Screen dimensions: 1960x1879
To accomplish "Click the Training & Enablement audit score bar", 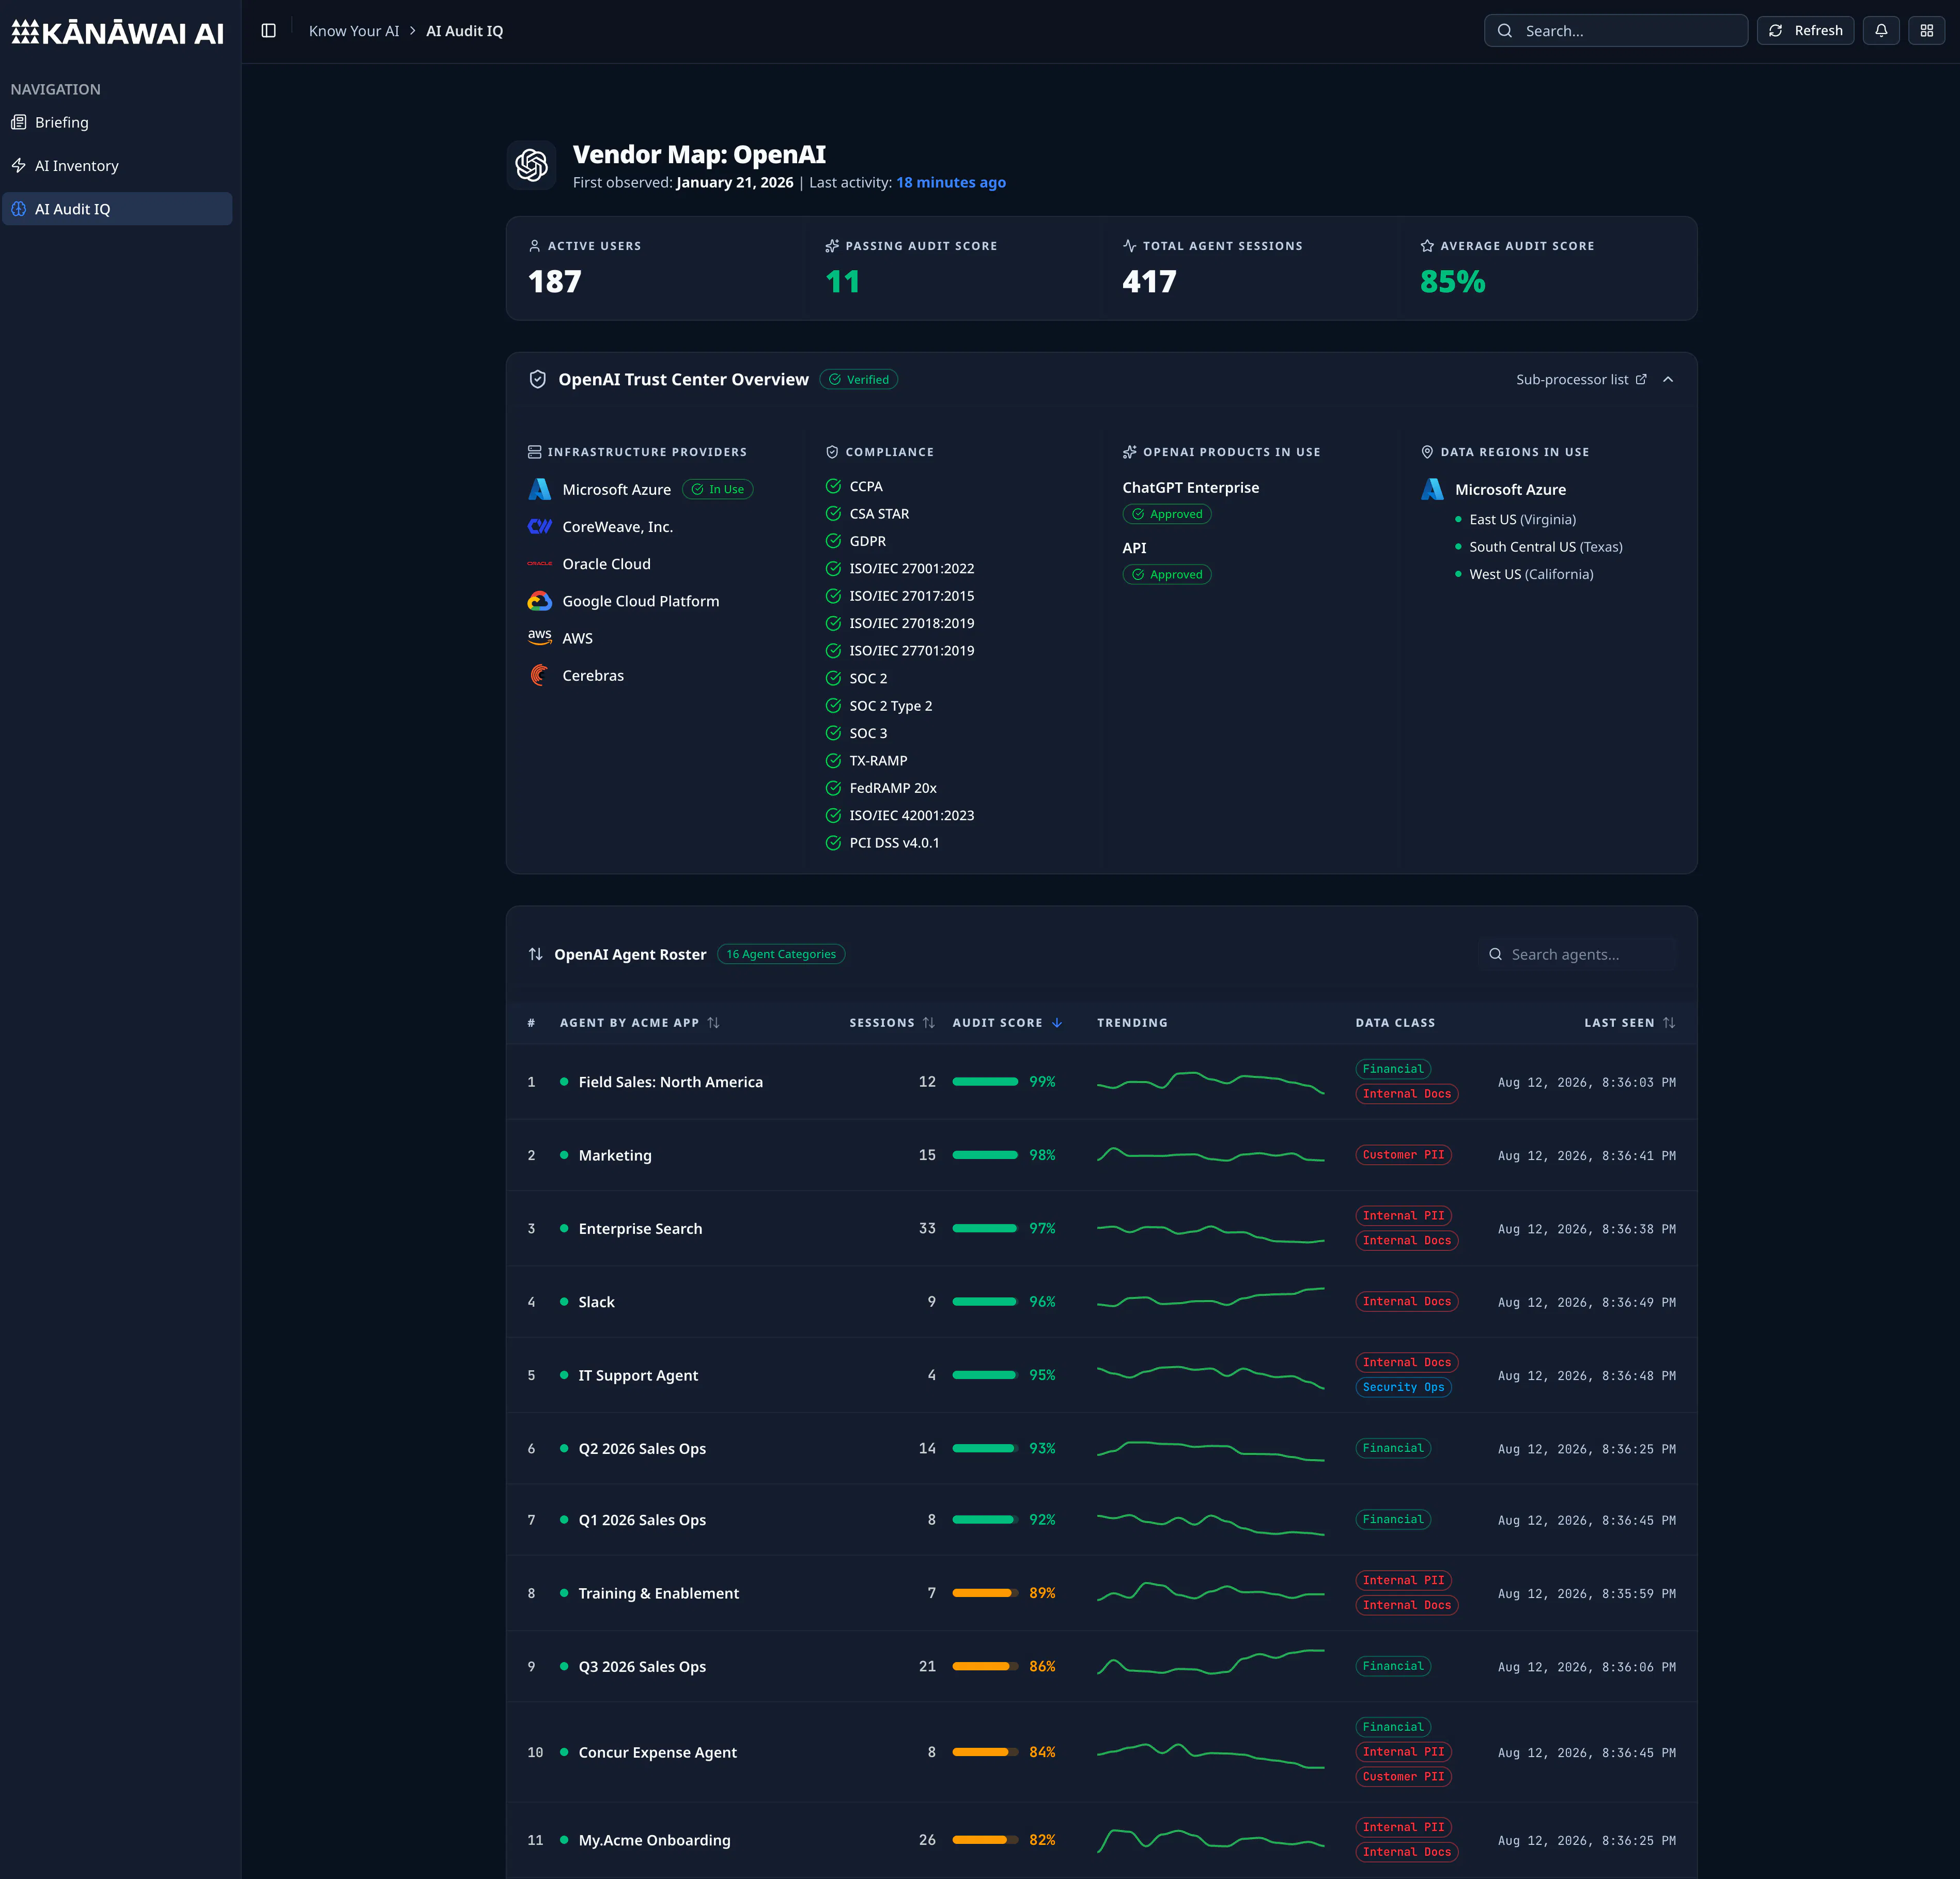I will click(x=985, y=1593).
